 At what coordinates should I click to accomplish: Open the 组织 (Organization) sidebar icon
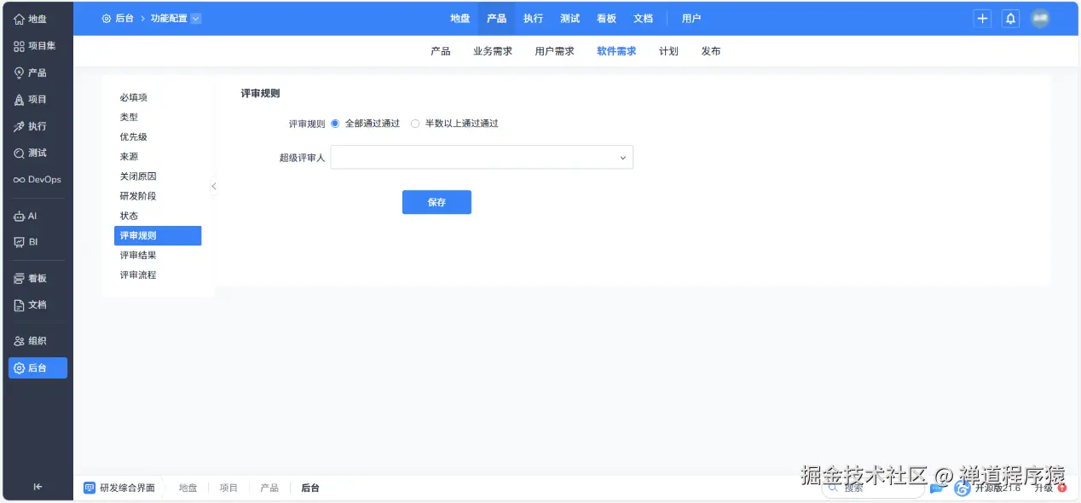pyautogui.click(x=38, y=340)
